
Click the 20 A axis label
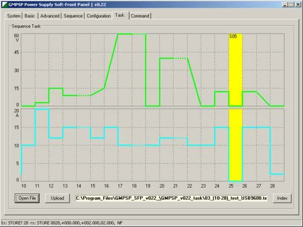click(x=17, y=113)
